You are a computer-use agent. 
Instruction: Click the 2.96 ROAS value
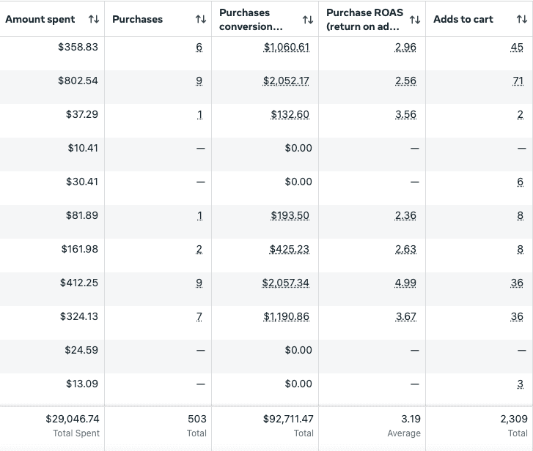(405, 48)
